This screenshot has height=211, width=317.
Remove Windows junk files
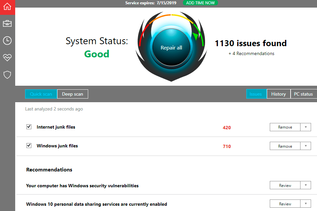coord(285,146)
